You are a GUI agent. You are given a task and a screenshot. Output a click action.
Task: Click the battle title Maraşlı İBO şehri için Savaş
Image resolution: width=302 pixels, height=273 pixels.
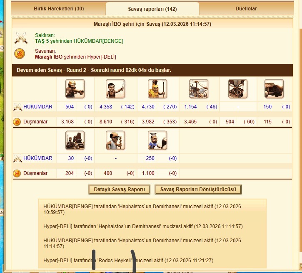152,24
